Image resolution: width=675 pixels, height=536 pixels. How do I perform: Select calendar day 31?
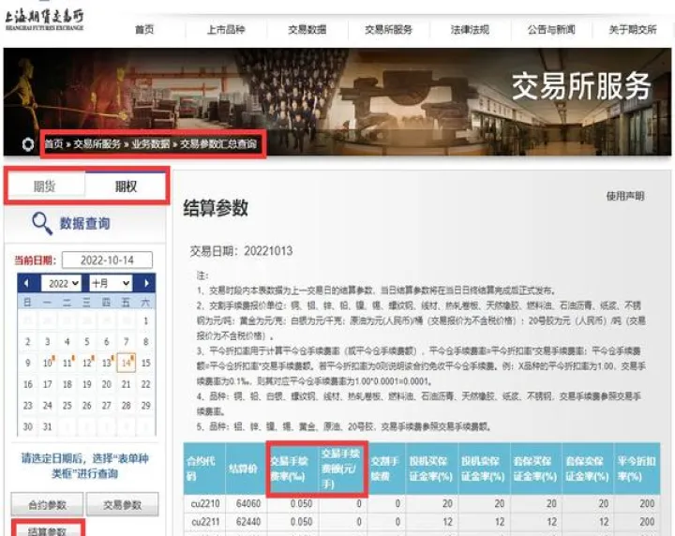click(x=48, y=426)
